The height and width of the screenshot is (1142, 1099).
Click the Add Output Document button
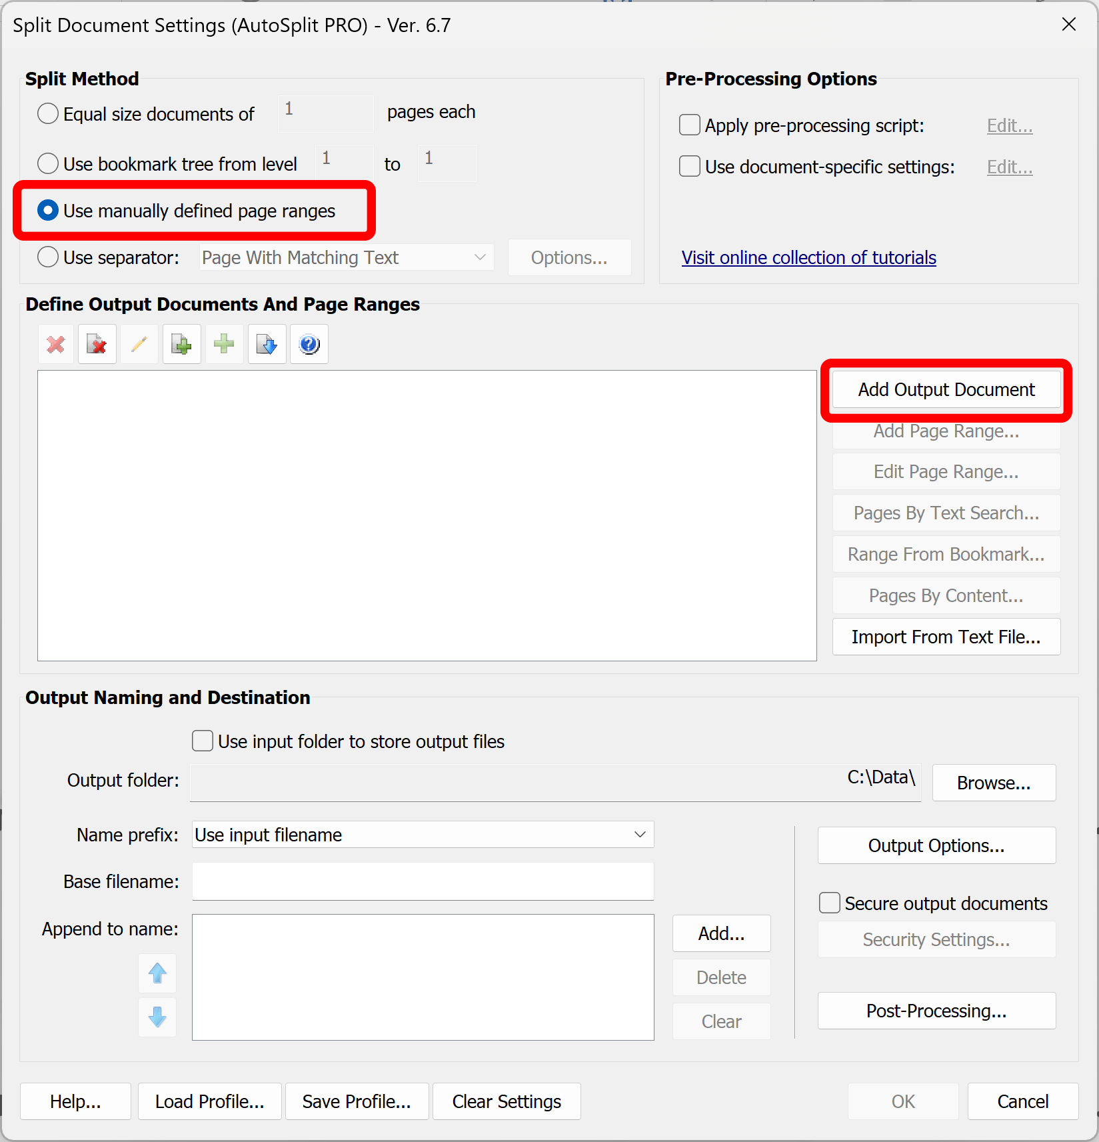tap(946, 389)
